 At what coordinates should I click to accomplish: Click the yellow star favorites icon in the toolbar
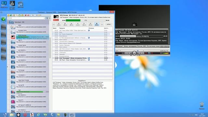pos(14,15)
